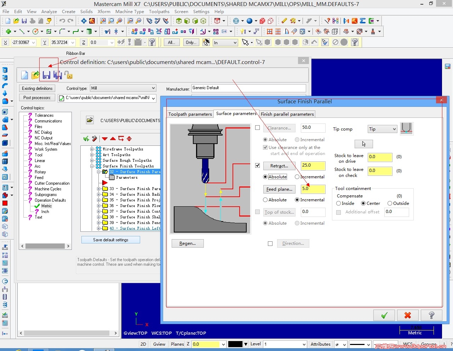Click Save default settings button
This screenshot has height=351, width=453.
111,240
